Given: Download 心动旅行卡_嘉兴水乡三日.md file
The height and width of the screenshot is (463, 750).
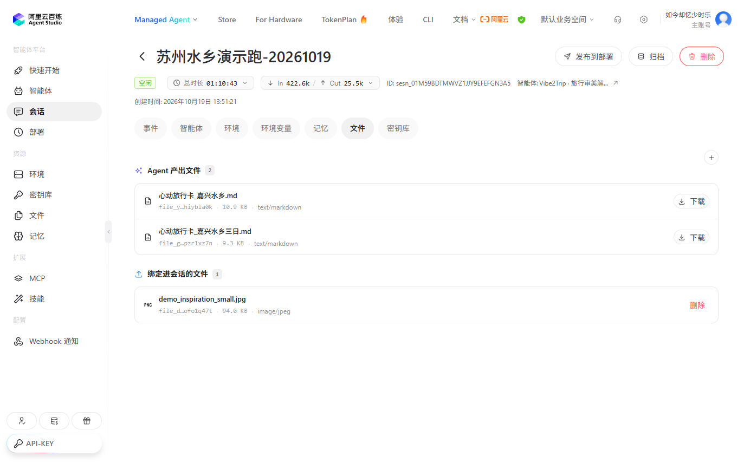Looking at the screenshot, I should [691, 237].
